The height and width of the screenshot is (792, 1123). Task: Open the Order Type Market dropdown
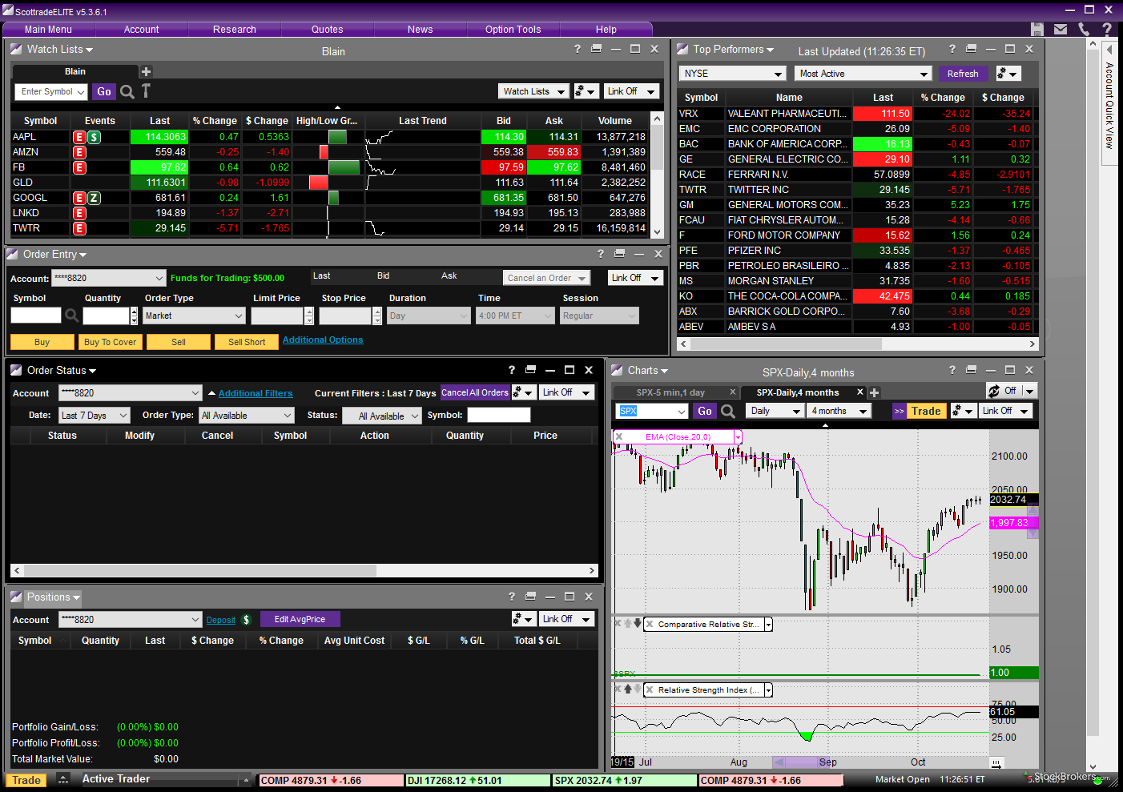click(194, 316)
